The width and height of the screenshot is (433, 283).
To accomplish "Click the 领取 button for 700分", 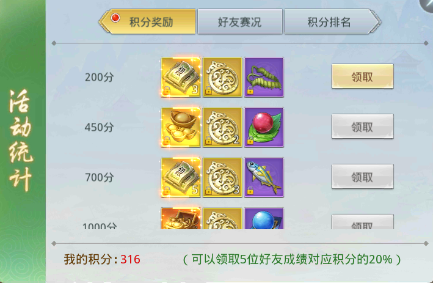I will point(362,176).
